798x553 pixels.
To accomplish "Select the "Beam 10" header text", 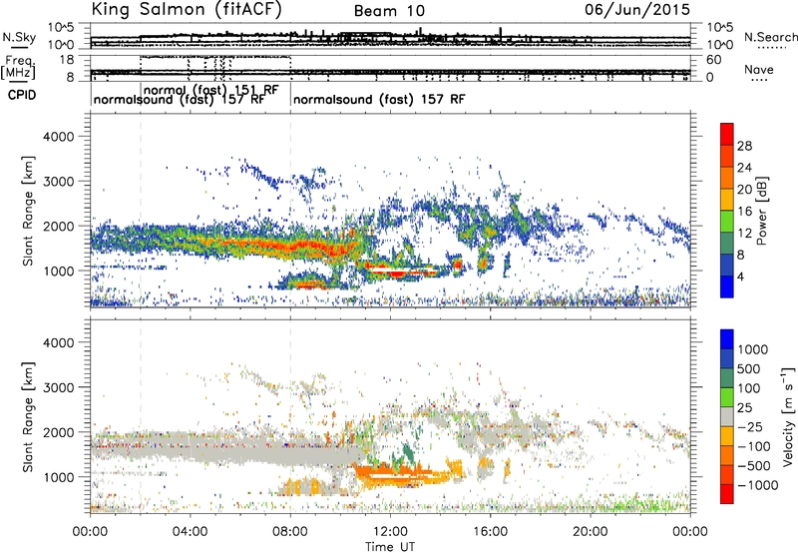I will [389, 11].
